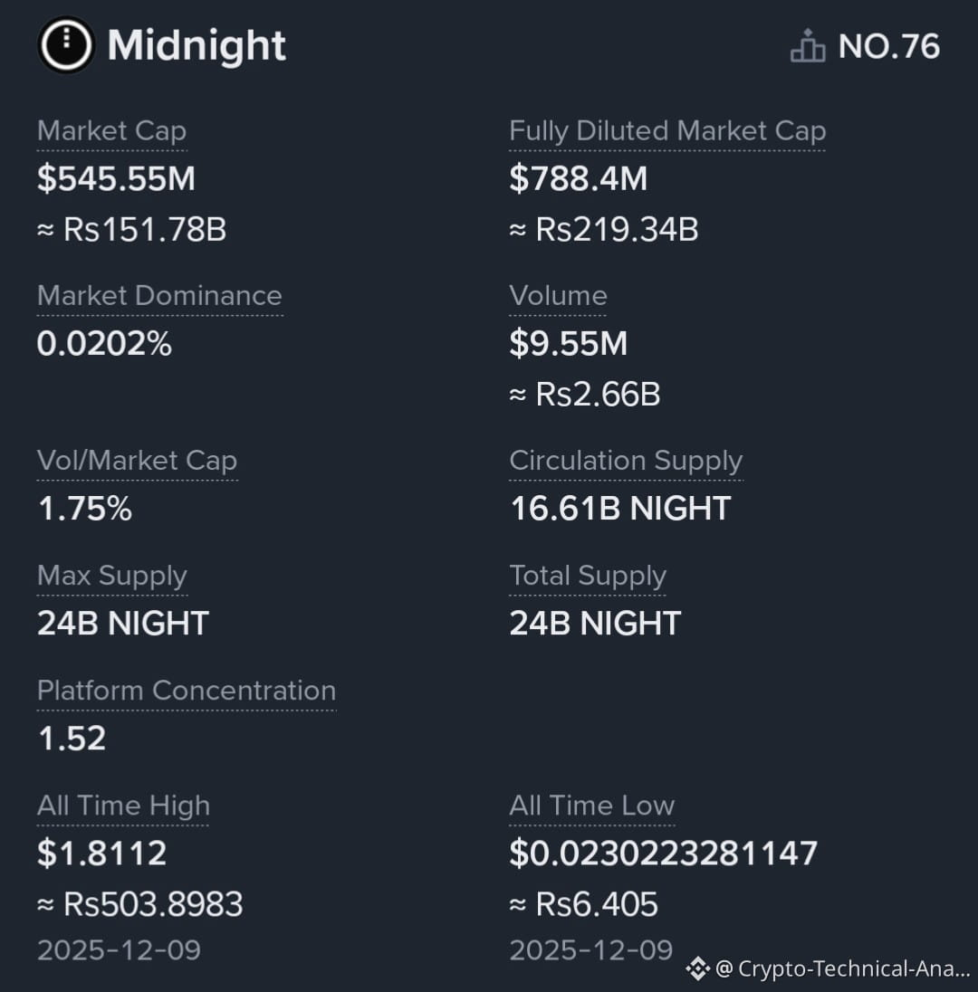Select the Midnight coin title
Viewport: 978px width, 992px height.
click(197, 45)
